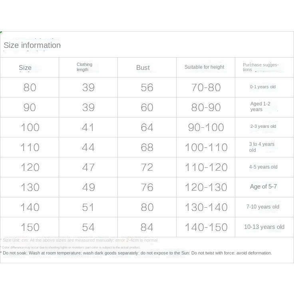Click the "Do not soak" washing note
This screenshot has width=294, height=294.
[x=136, y=253]
